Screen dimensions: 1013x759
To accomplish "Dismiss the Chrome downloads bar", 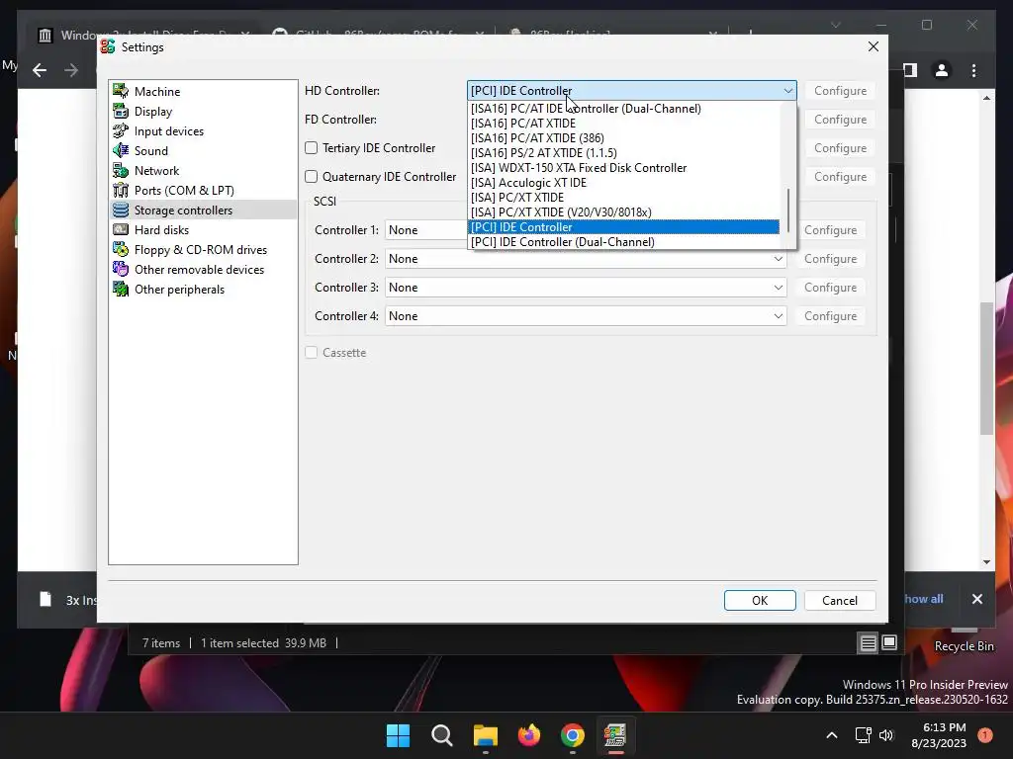I will pos(977,599).
